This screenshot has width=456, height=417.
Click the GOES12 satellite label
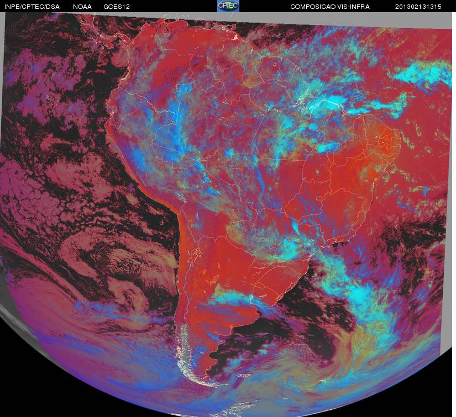(x=117, y=7)
